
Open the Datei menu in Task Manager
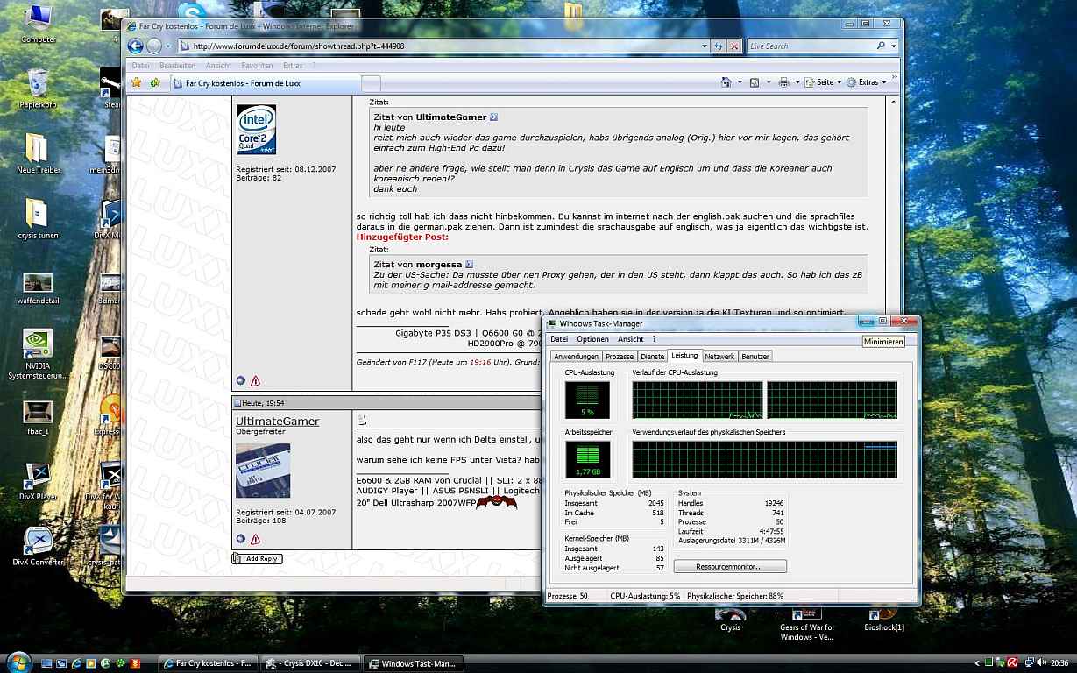559,339
